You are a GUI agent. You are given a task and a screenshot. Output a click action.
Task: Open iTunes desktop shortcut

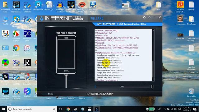point(27,49)
